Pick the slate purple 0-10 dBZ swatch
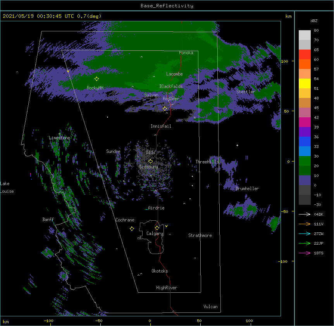The width and height of the screenshot is (334, 326). (305, 180)
